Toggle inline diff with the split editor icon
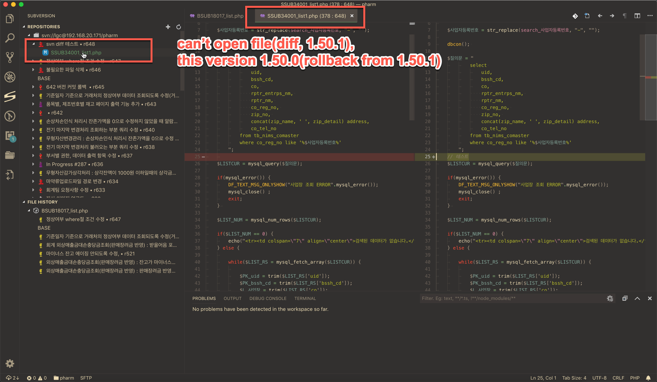 point(637,16)
